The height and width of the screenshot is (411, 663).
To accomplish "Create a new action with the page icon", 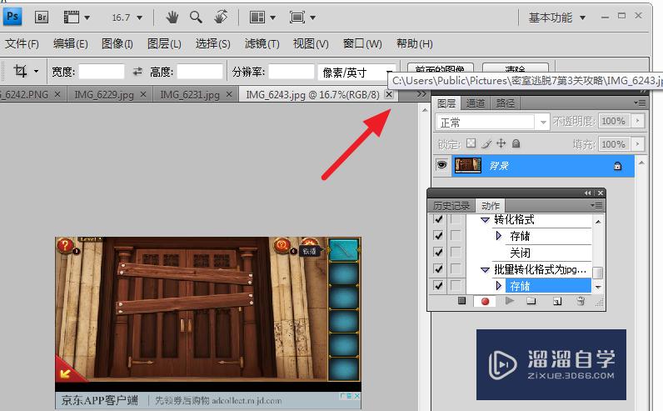I will [557, 301].
